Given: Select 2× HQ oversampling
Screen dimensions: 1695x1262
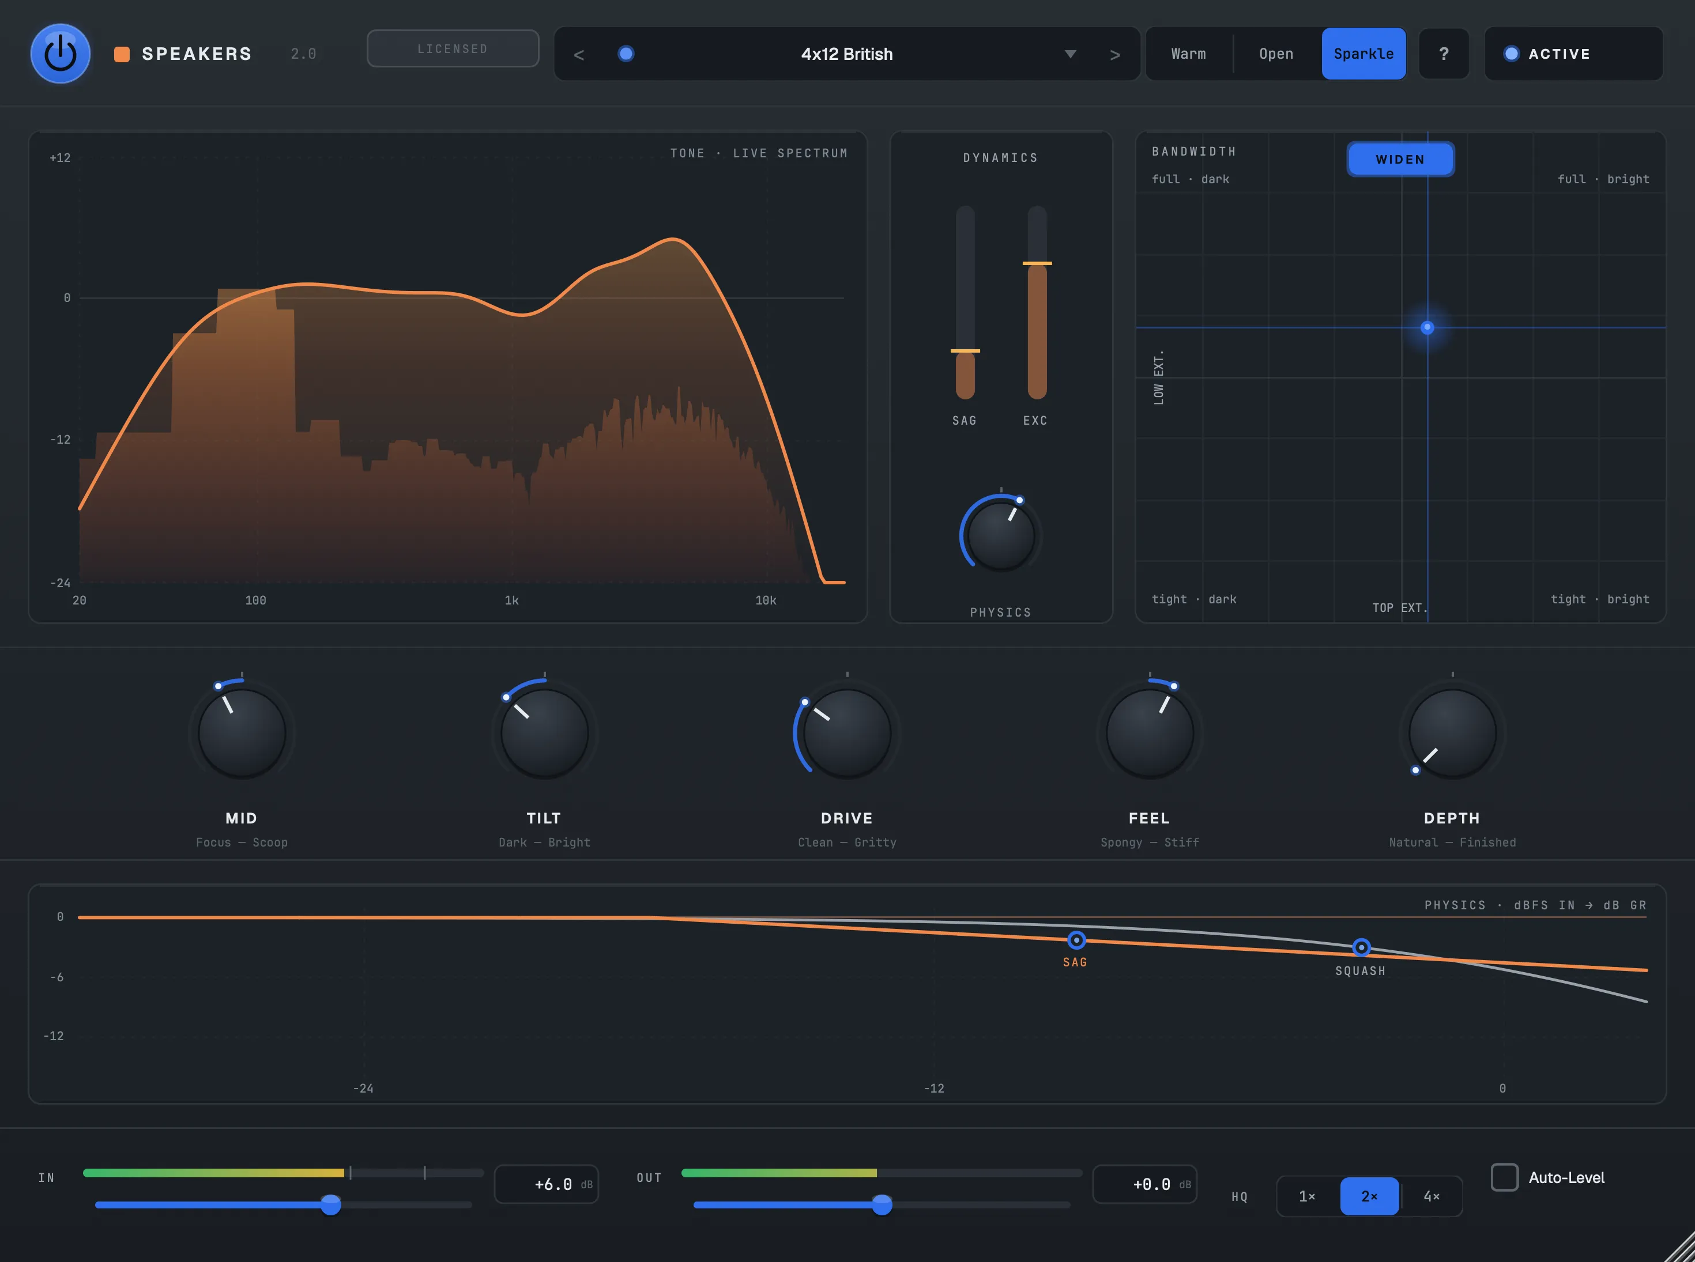Looking at the screenshot, I should (1369, 1196).
